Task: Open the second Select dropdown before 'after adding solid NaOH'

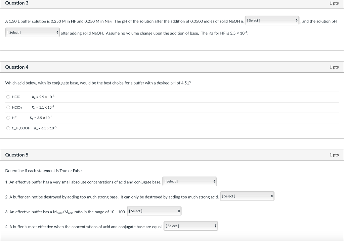Action: pos(33,33)
